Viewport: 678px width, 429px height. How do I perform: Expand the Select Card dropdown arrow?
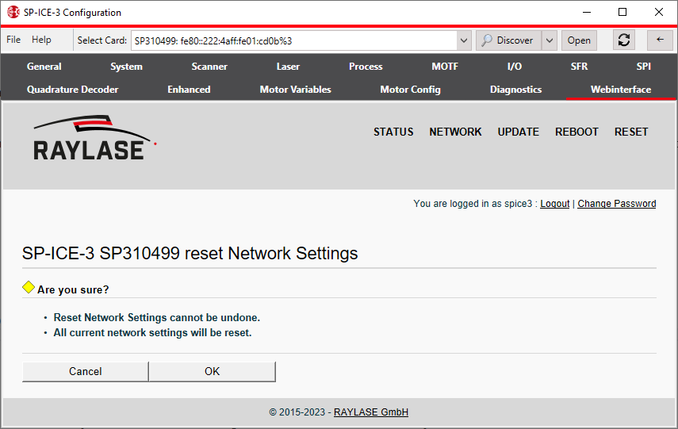[x=464, y=40]
